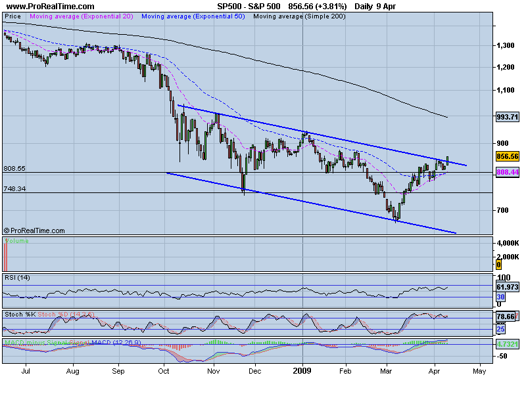This screenshot has width=526, height=394.
Task: Click the 78.66 stochastic value tag
Action: (x=505, y=317)
